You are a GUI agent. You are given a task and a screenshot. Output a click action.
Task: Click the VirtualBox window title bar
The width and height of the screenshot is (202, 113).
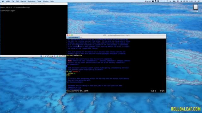click(34, 3)
